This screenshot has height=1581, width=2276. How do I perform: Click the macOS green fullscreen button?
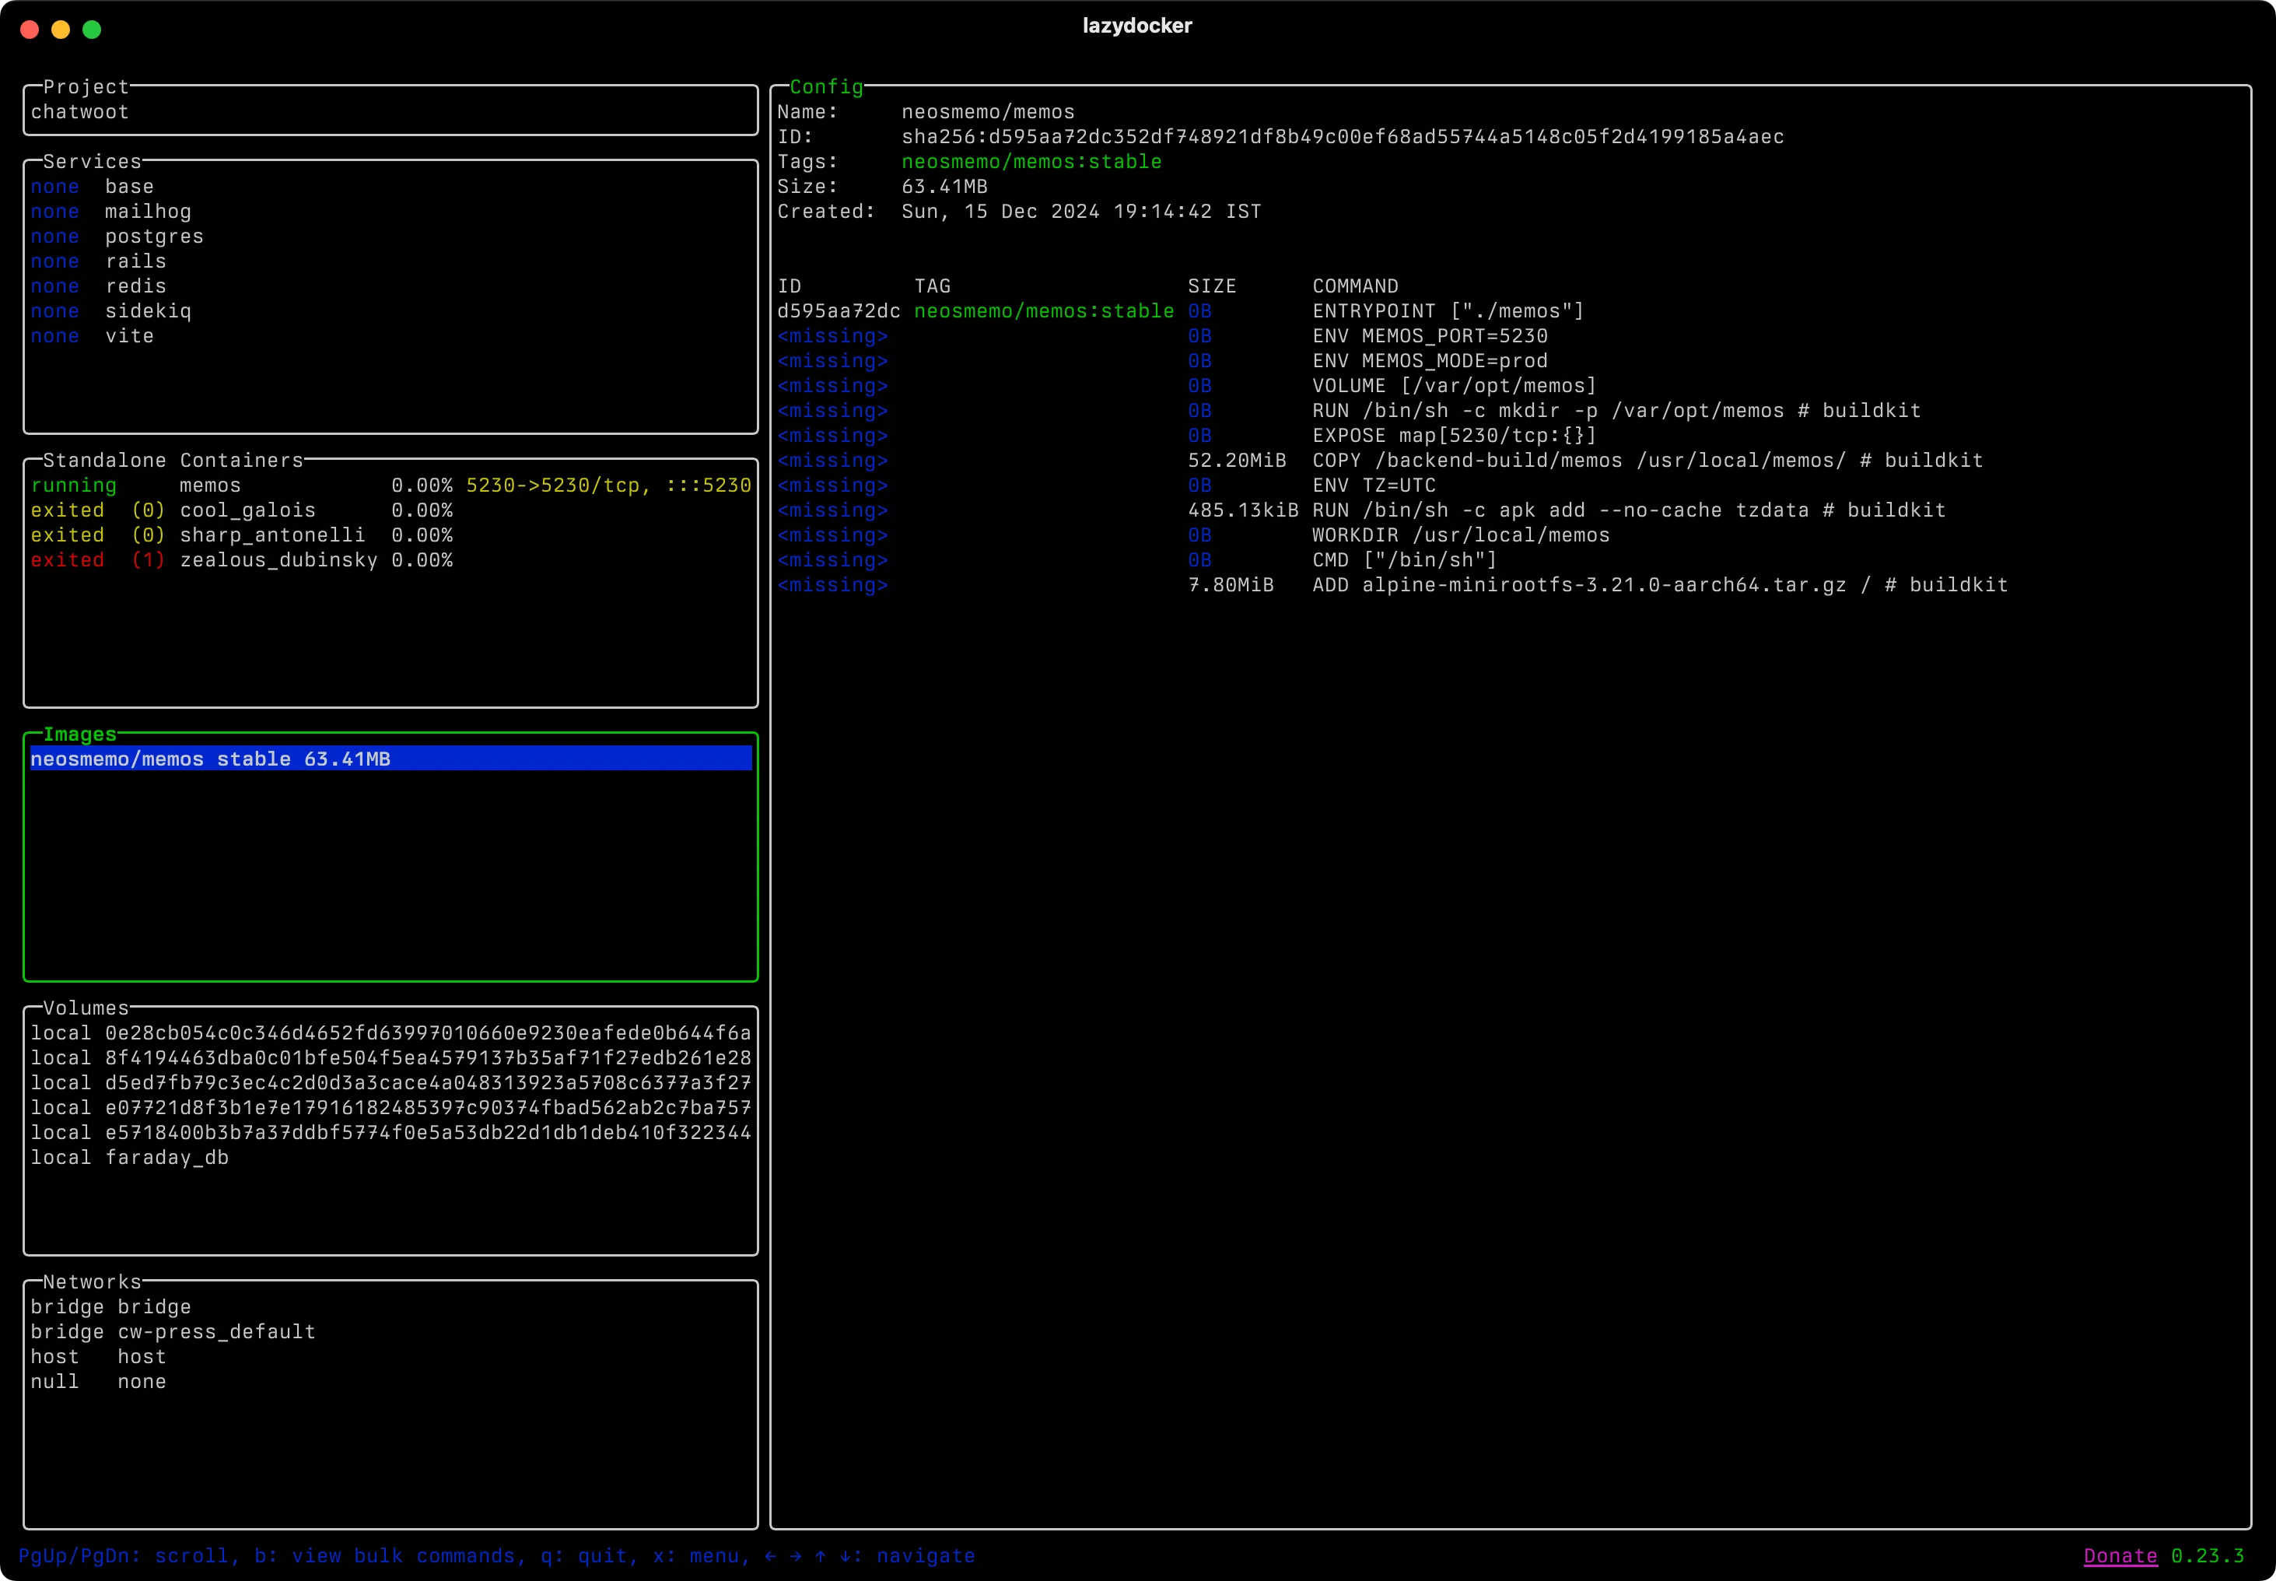click(x=92, y=30)
